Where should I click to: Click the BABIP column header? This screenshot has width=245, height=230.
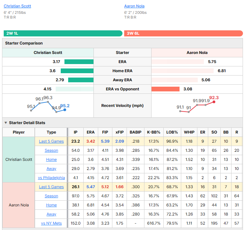point(135,132)
